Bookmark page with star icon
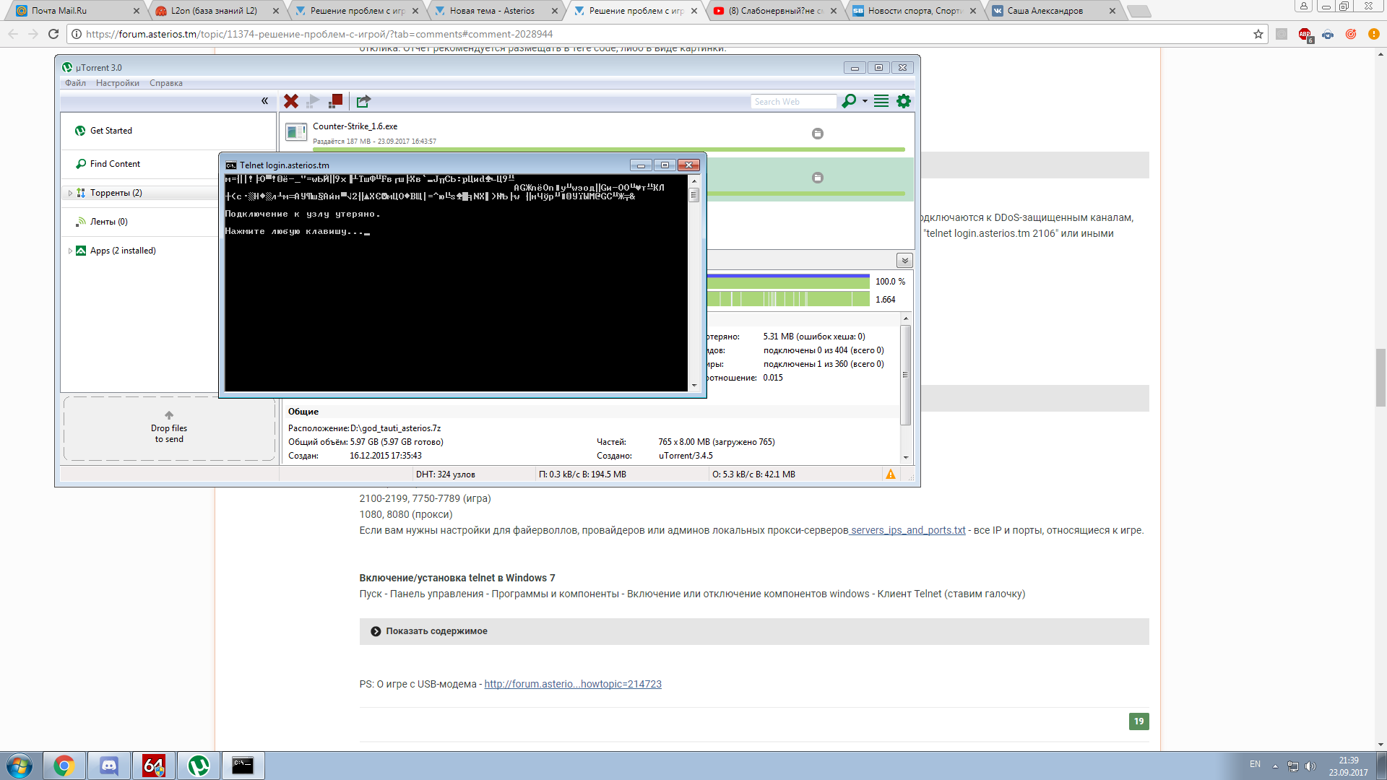The width and height of the screenshot is (1387, 780). point(1258,34)
